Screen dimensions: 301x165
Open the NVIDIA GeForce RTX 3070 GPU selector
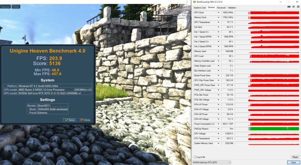(212, 162)
